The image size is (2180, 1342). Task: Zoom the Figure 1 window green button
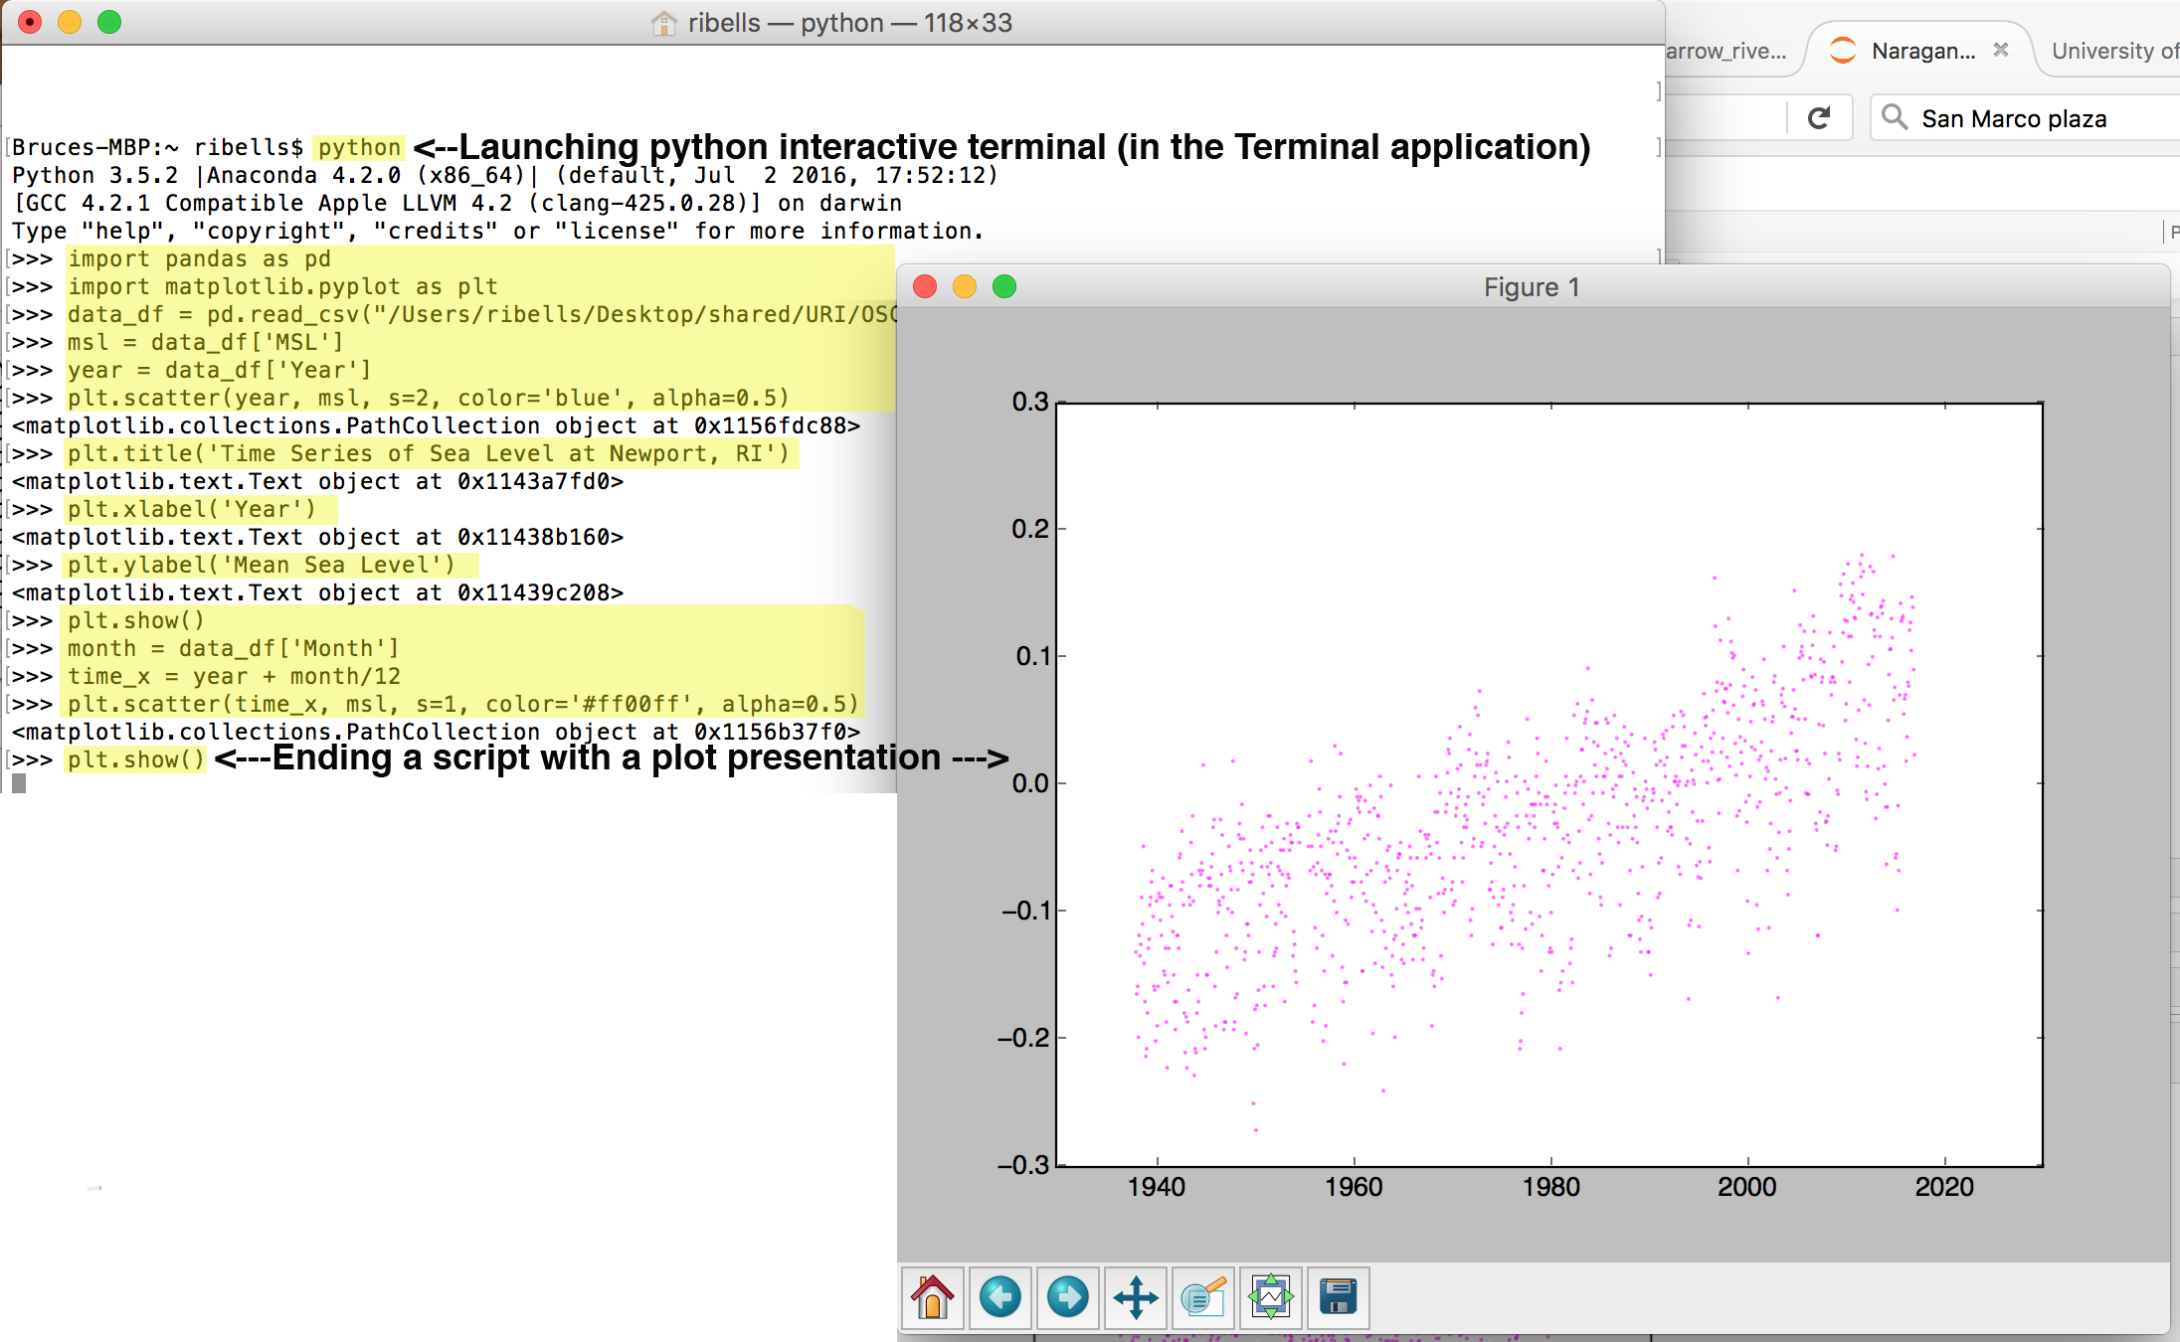click(1004, 287)
